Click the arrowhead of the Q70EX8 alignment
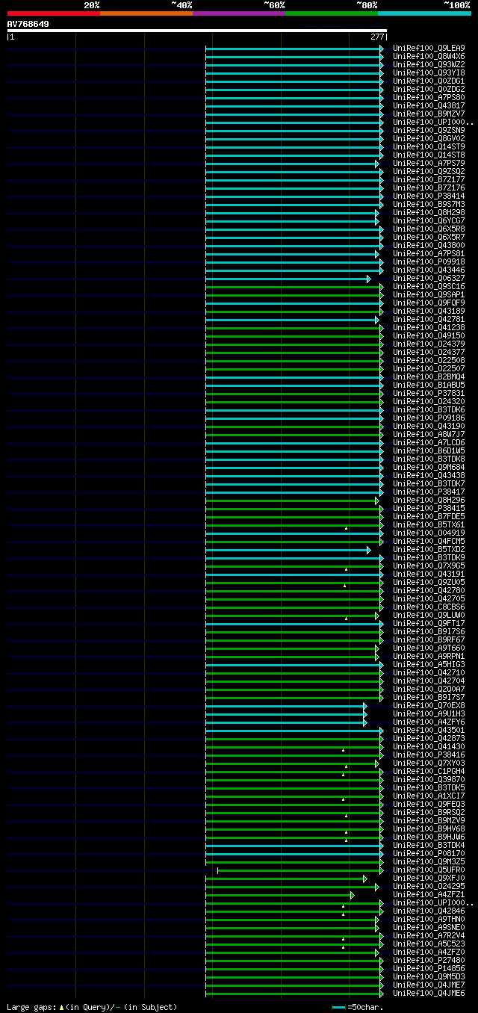The width and height of the screenshot is (478, 1013). (x=365, y=706)
